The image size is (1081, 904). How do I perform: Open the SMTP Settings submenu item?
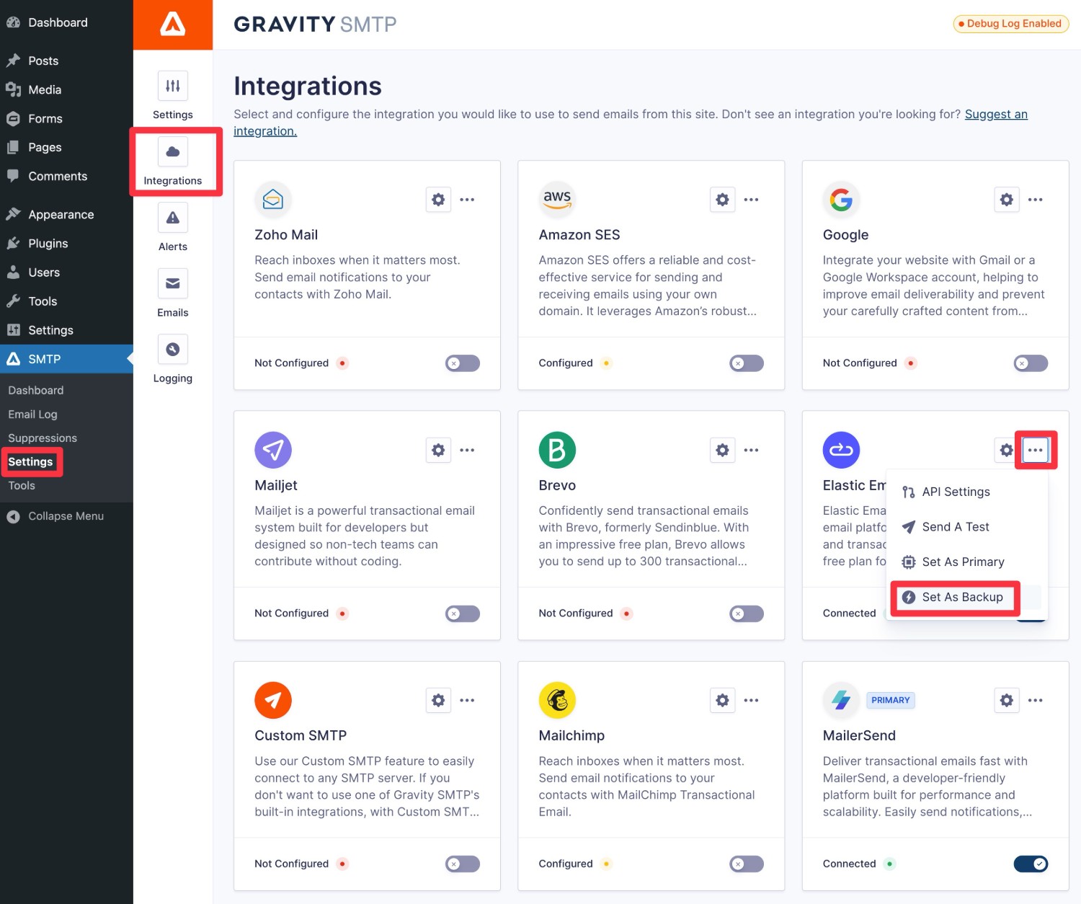click(x=31, y=461)
